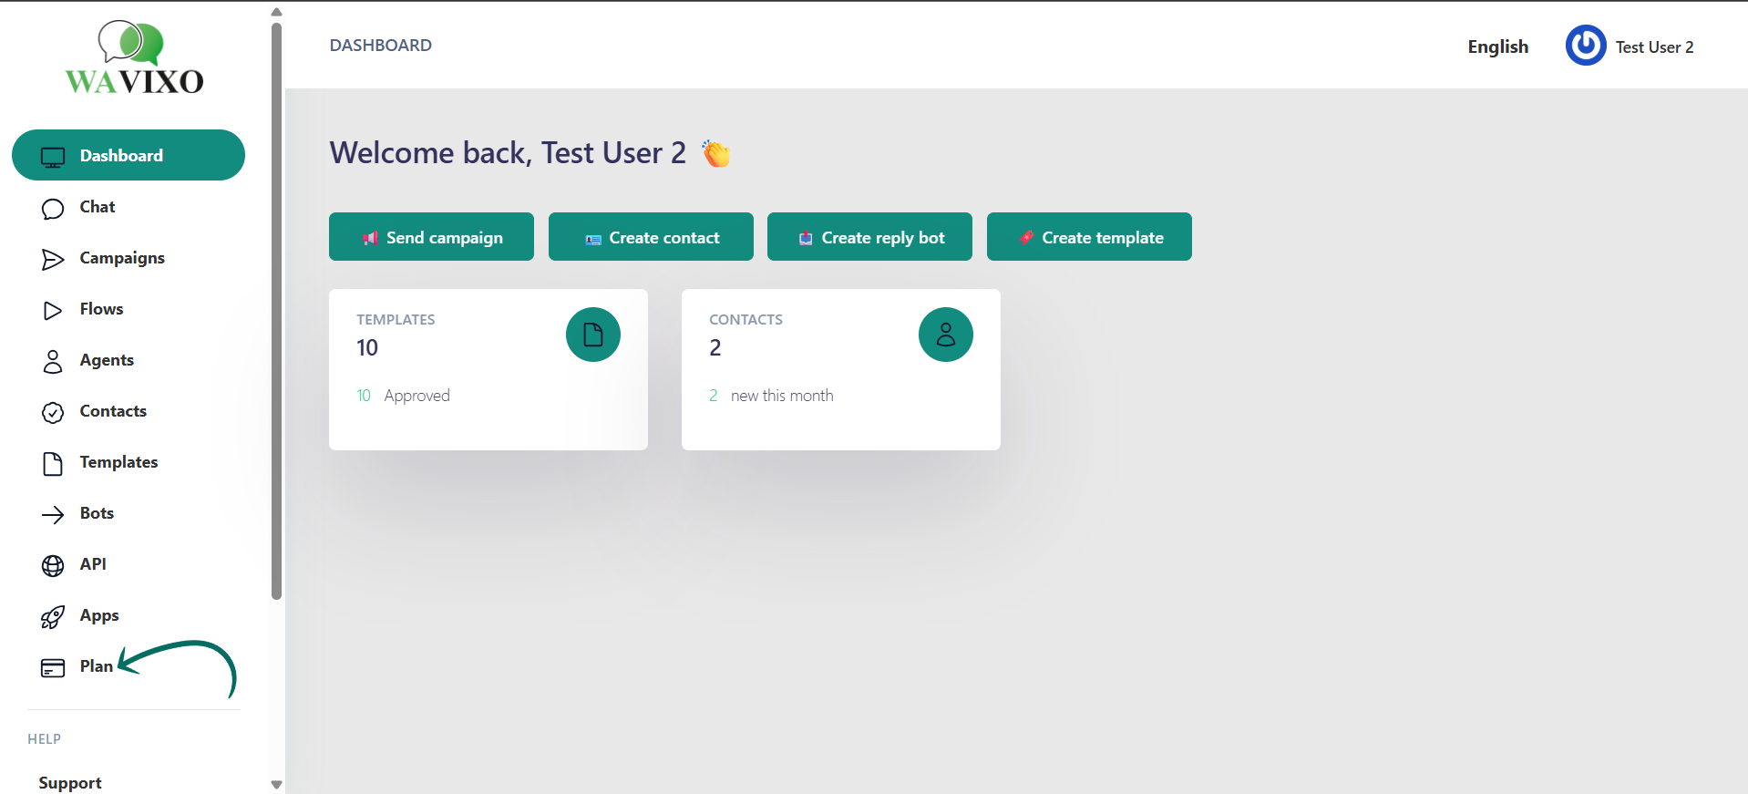Click the Plan credit card icon

(x=53, y=668)
